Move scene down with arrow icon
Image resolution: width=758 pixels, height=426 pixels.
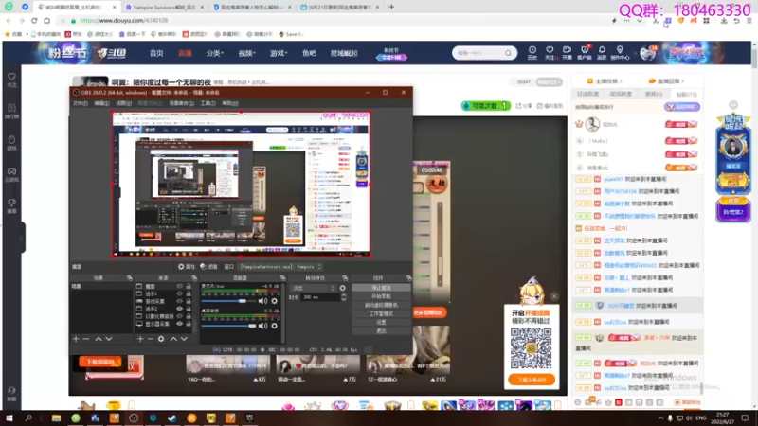click(x=109, y=339)
